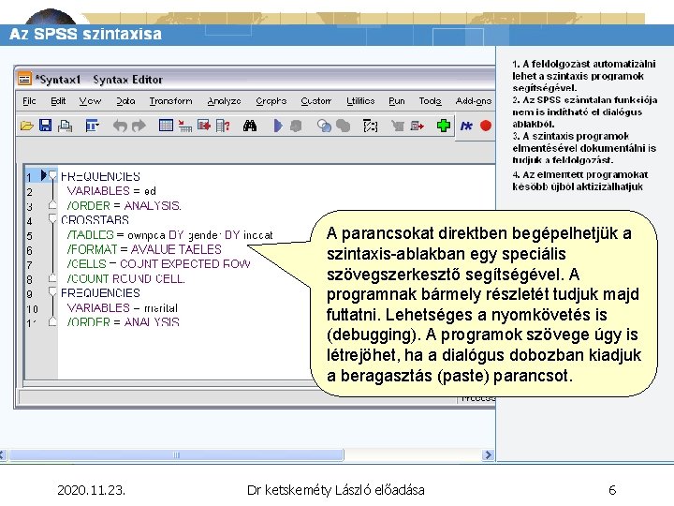Open the File menu
Screen dimensions: 674x506
[x=29, y=100]
